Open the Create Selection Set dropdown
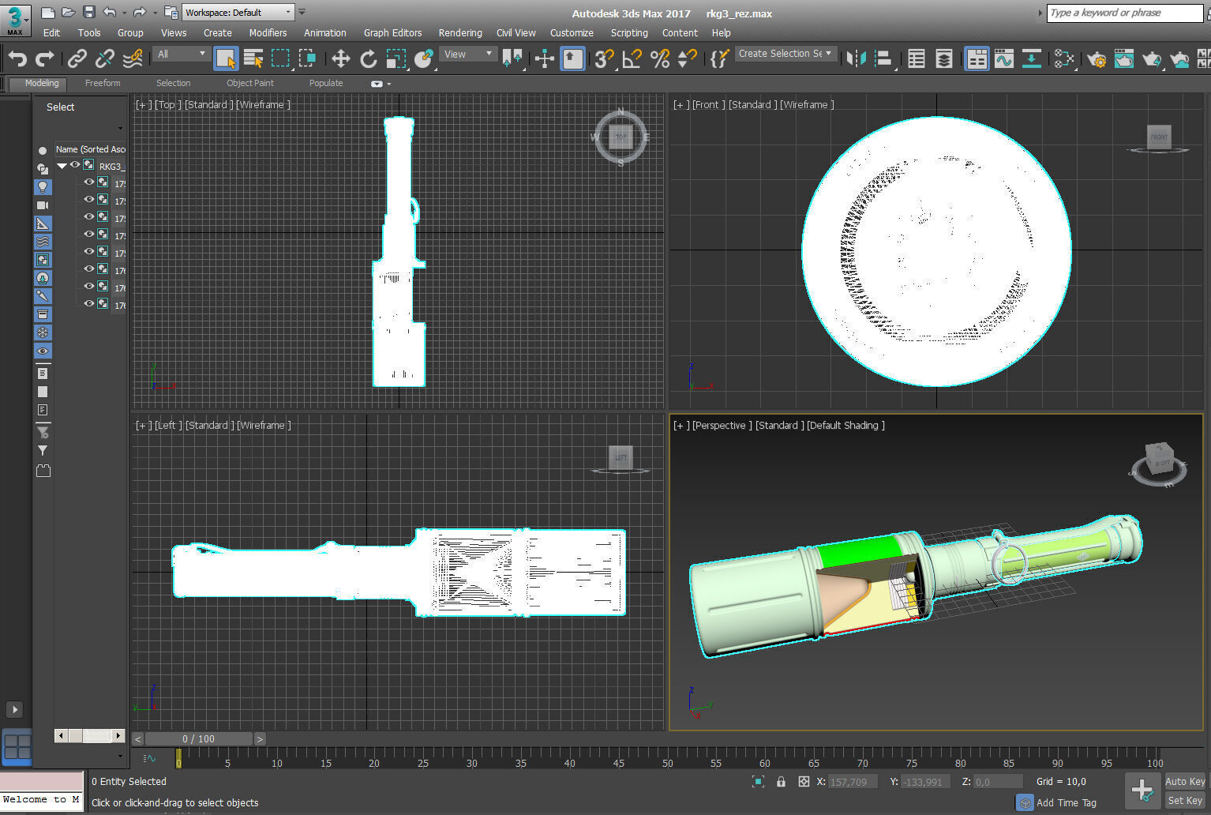Viewport: 1211px width, 815px height. click(x=785, y=54)
